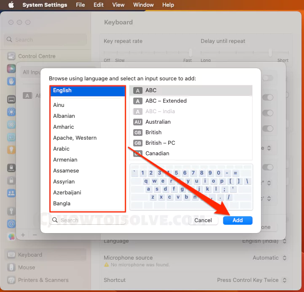Click the Internet Accounts @ icon in sidebar
This screenshot has height=292, width=304.
(11, 224)
